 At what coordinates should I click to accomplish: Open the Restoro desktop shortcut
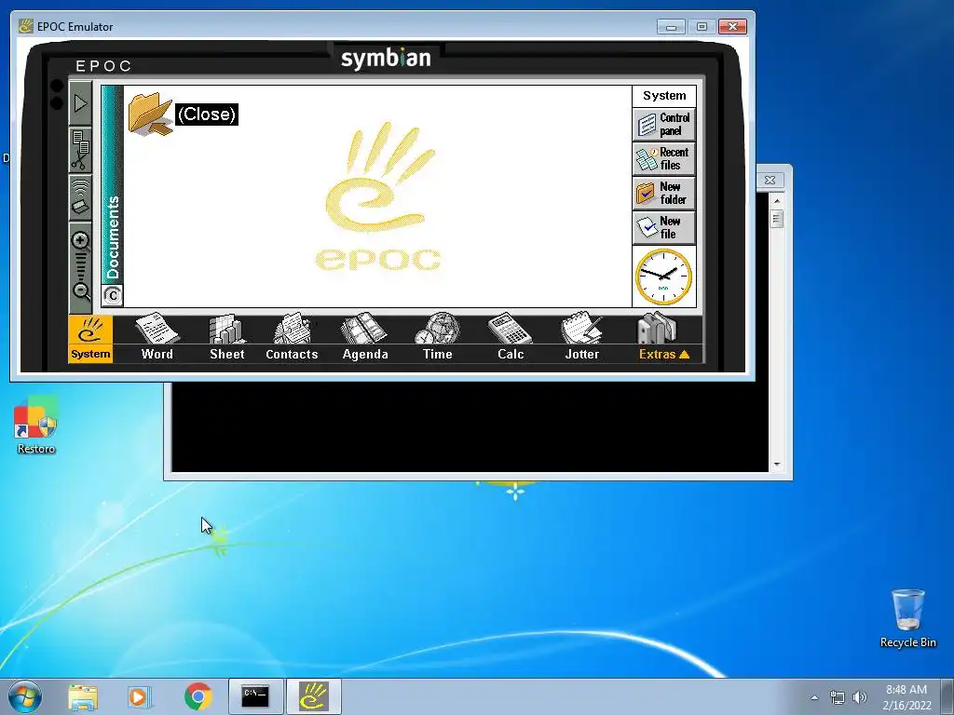(x=36, y=425)
